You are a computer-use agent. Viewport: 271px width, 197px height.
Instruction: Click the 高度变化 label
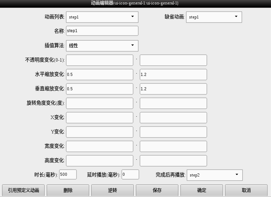55,160
